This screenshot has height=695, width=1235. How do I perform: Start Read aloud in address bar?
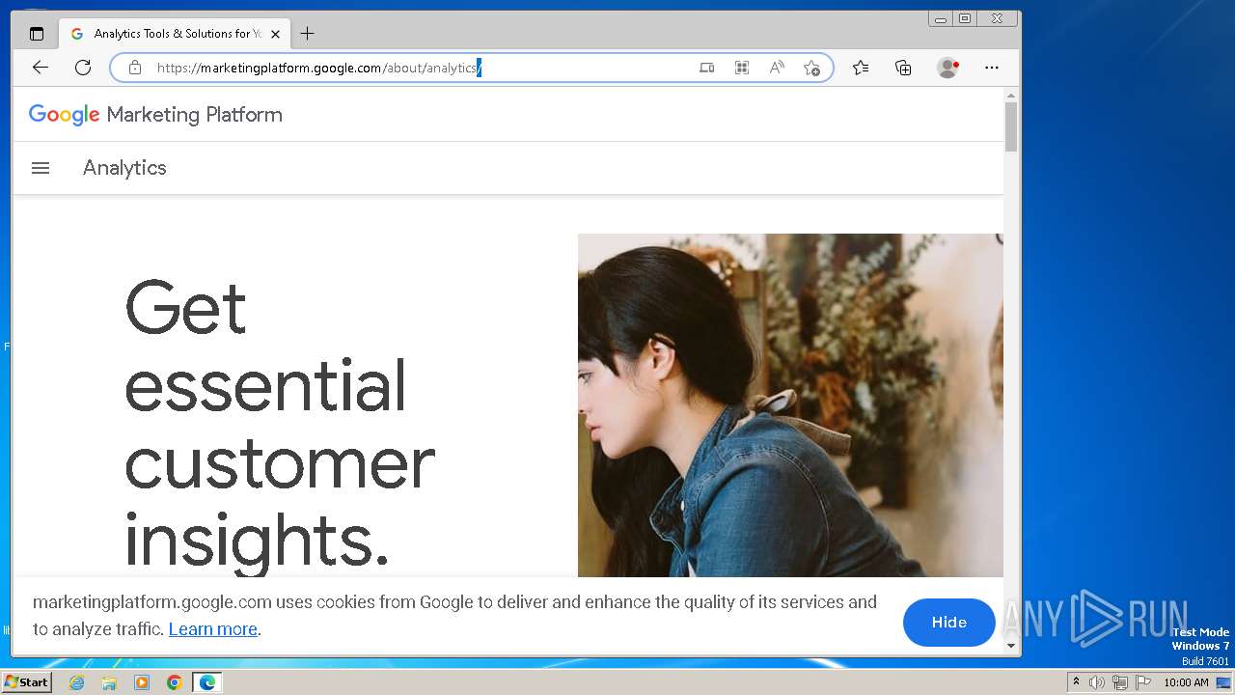pyautogui.click(x=777, y=68)
